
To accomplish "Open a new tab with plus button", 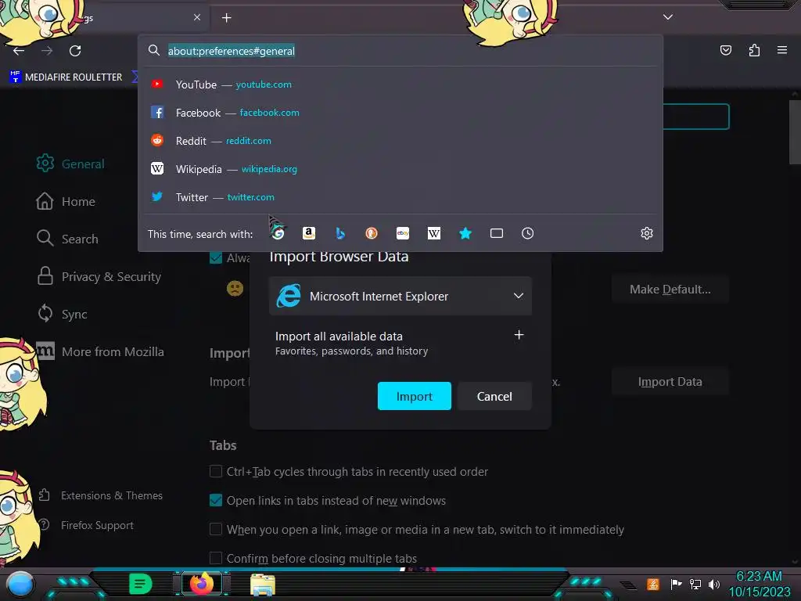I will click(226, 18).
